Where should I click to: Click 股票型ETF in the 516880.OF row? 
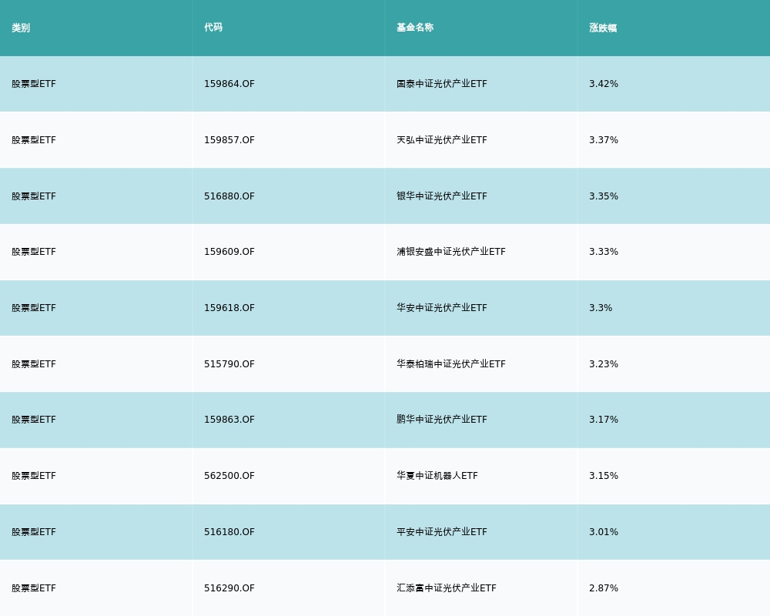(34, 196)
